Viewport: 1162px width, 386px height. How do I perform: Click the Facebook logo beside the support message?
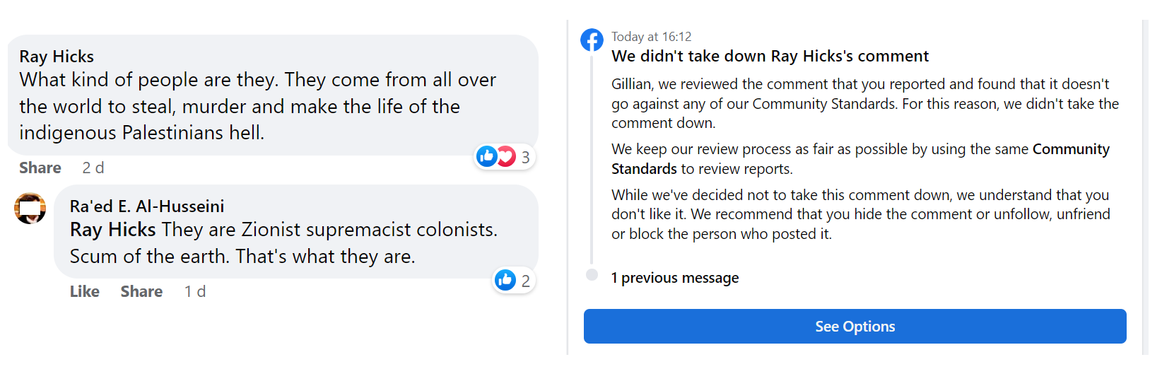[x=592, y=40]
